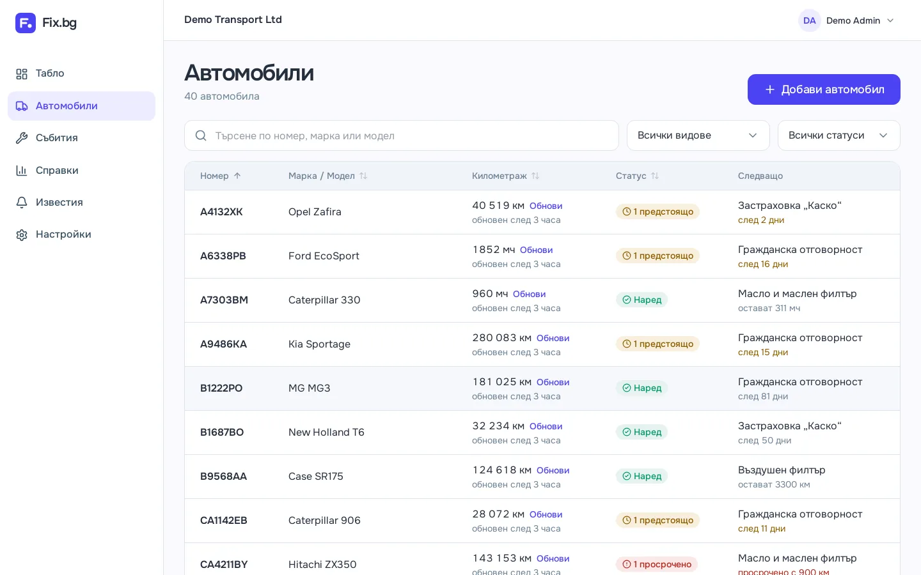Click the Наред badge for B1687BO
Image resolution: width=921 pixels, height=575 pixels.
(642, 432)
